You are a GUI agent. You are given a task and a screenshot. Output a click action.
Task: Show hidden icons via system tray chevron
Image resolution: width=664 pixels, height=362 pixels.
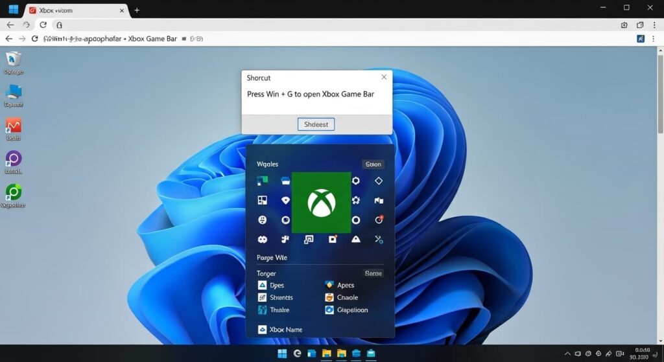point(567,354)
